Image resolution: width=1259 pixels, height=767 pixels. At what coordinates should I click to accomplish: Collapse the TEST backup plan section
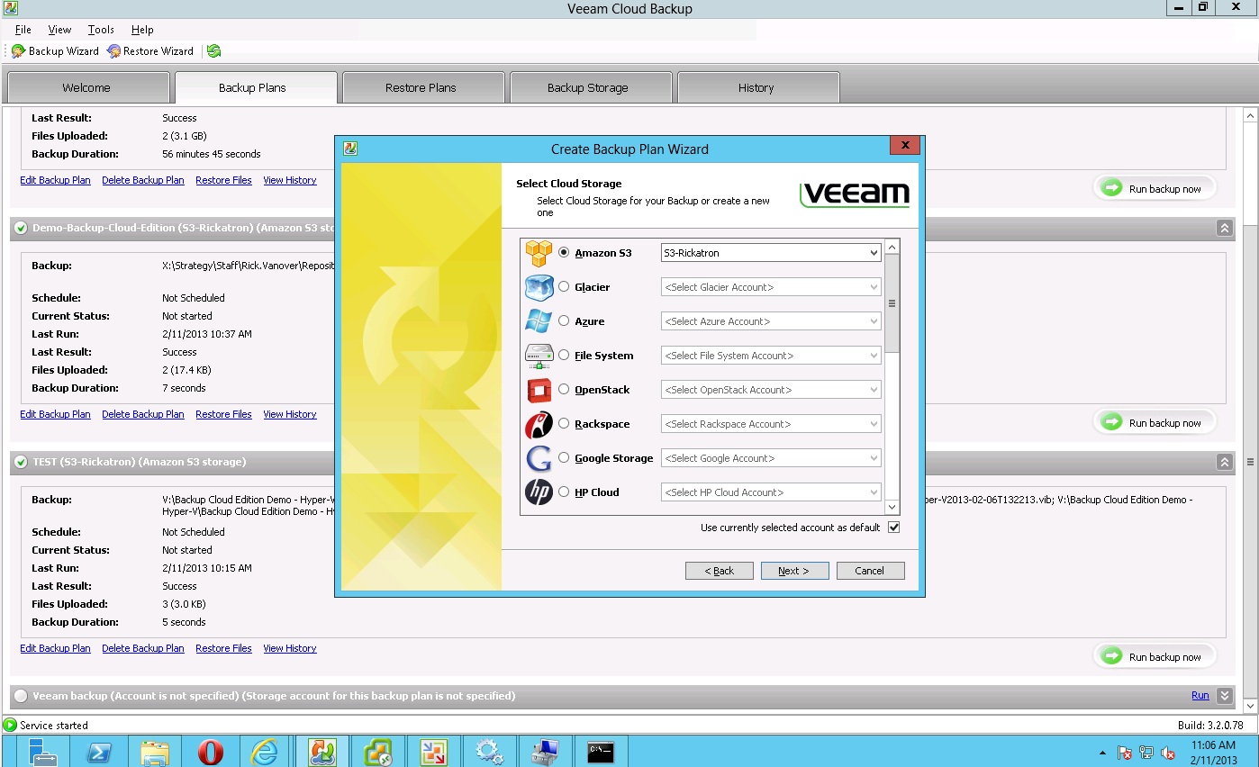coord(1224,462)
